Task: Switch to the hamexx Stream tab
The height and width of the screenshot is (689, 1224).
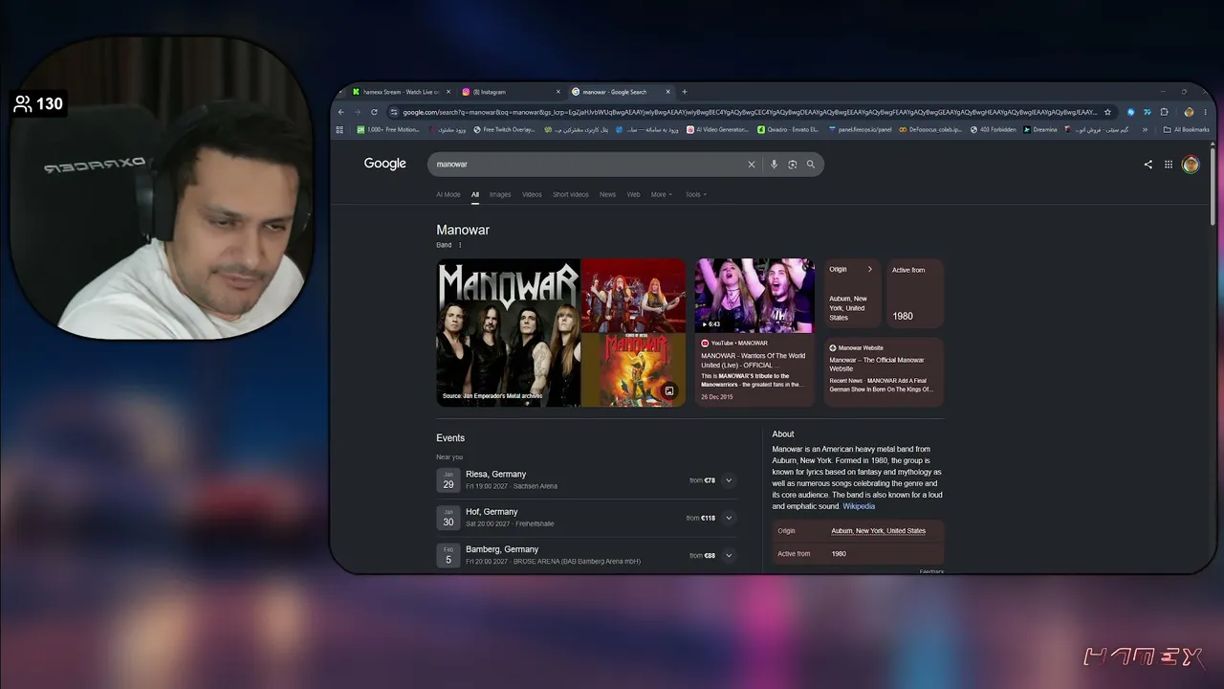Action: [401, 92]
